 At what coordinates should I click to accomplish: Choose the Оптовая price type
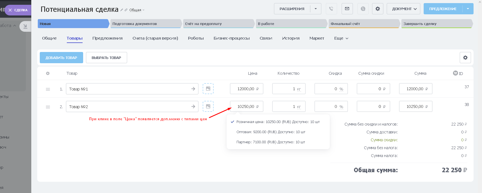[x=271, y=132]
